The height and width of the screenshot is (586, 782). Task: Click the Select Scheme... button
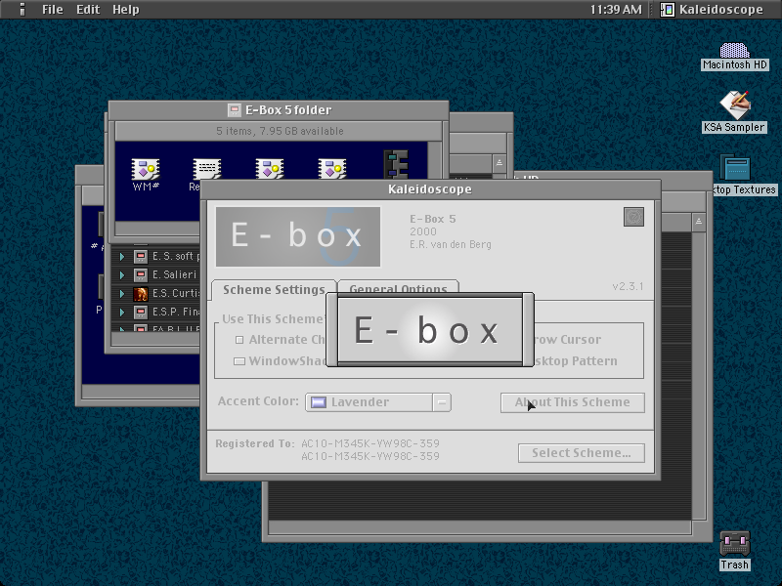click(x=582, y=453)
